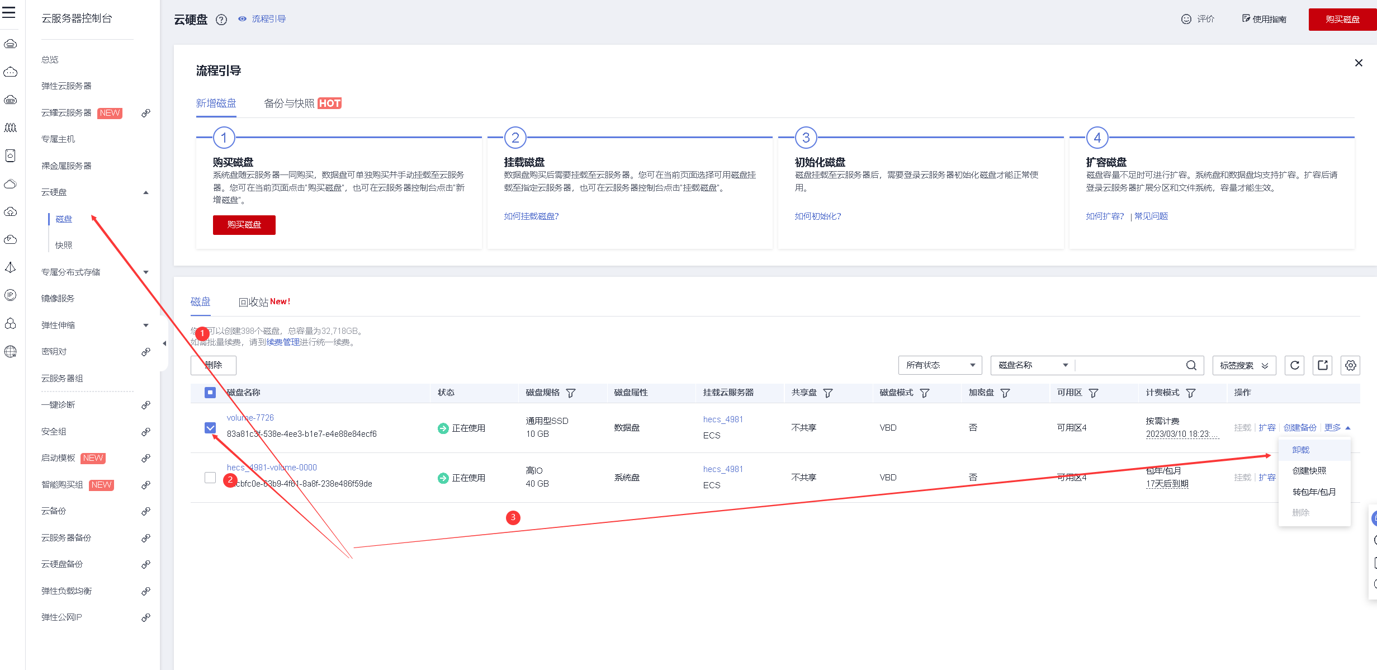Image resolution: width=1377 pixels, height=670 pixels.
Task: Toggle the select-all header checkbox
Action: 210,393
